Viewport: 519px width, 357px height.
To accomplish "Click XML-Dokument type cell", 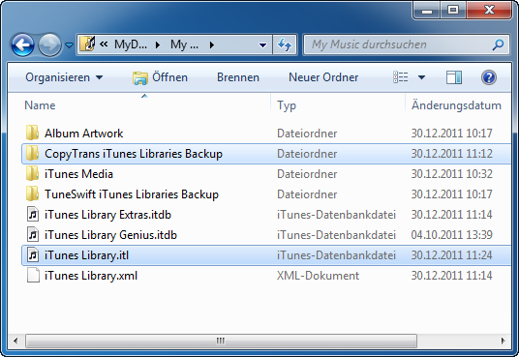I will click(319, 276).
